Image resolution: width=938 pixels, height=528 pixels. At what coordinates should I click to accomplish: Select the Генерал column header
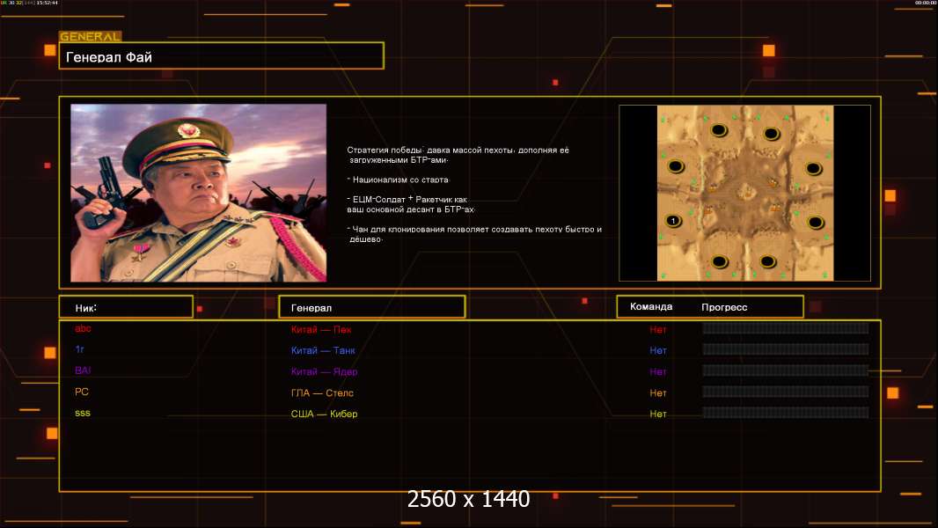click(371, 307)
